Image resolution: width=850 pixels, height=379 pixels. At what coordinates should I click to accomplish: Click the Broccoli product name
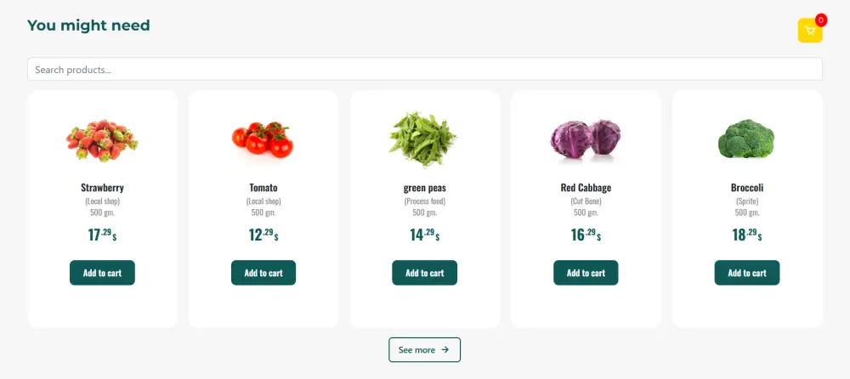(x=747, y=188)
